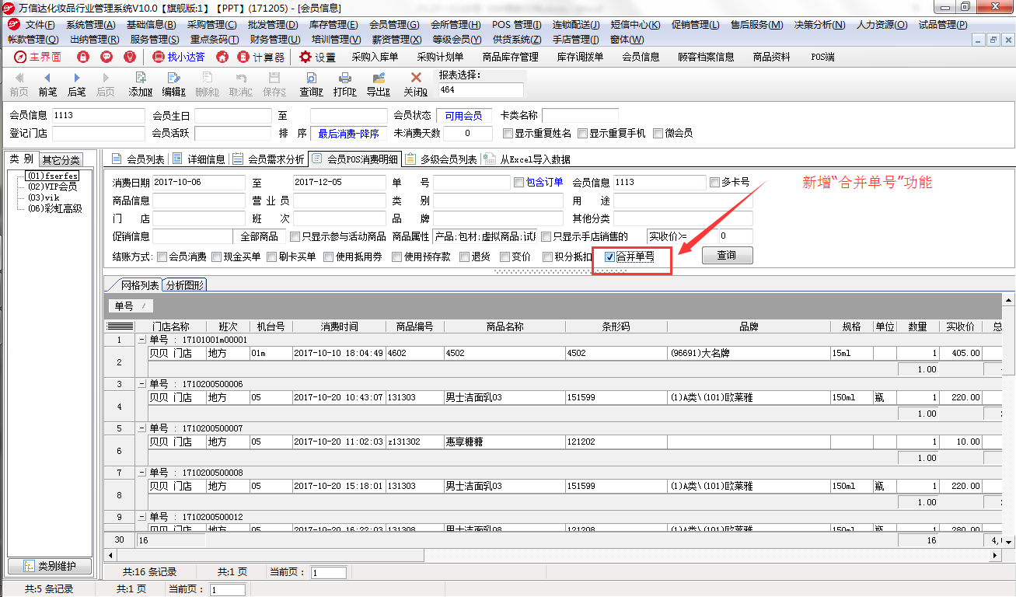Toggle 显示重复手机 checkbox
This screenshot has height=597, width=1016.
coord(583,133)
